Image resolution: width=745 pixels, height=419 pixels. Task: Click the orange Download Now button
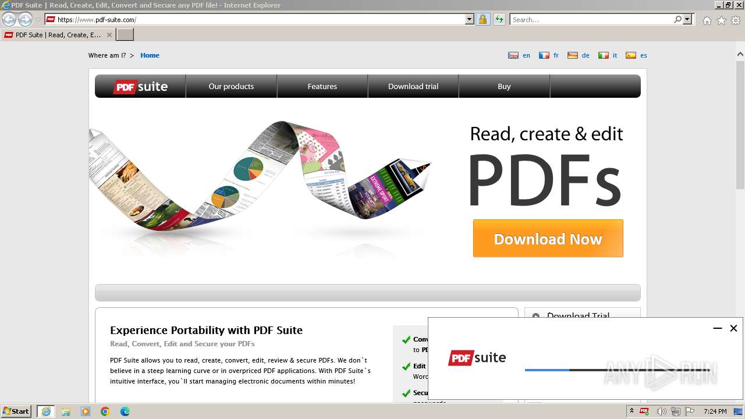tap(548, 238)
